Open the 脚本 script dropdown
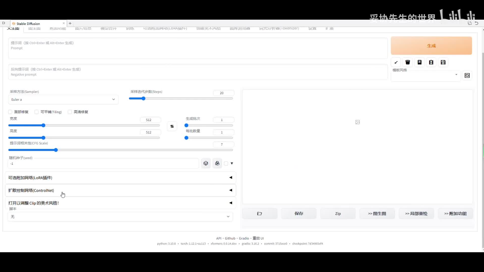This screenshot has height=272, width=484. [120, 217]
